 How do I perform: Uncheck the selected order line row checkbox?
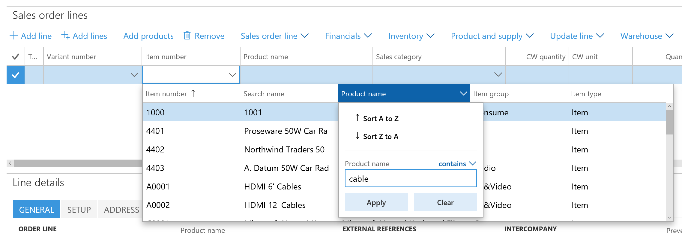tap(16, 75)
